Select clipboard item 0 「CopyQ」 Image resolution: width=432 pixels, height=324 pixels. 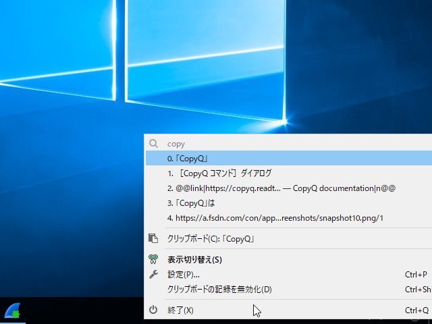[289, 159]
